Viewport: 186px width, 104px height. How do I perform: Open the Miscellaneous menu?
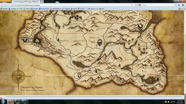56,9
